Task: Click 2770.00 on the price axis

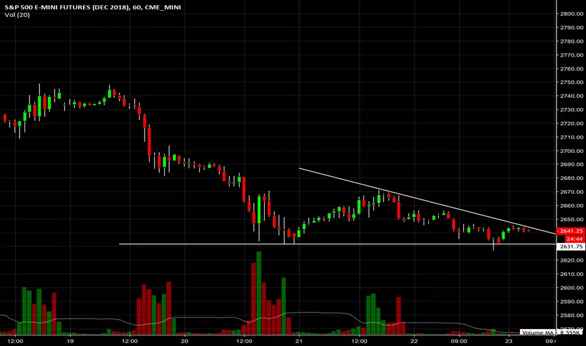Action: [x=572, y=55]
